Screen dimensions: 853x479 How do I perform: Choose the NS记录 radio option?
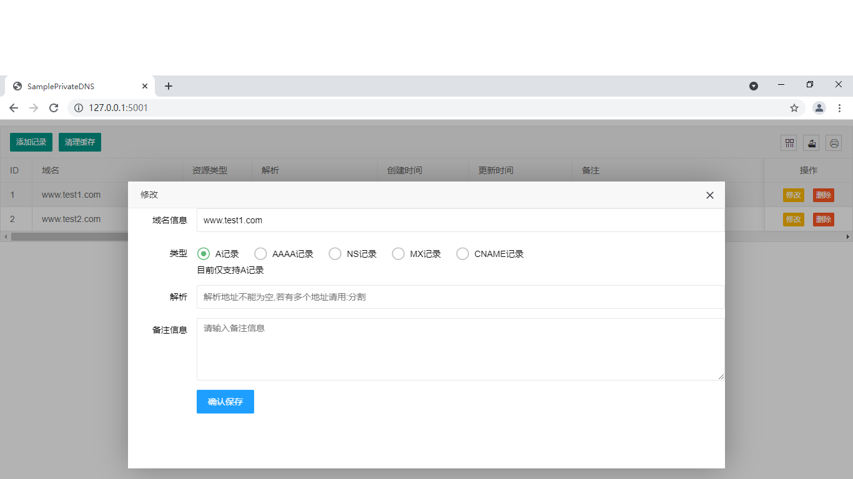point(353,254)
